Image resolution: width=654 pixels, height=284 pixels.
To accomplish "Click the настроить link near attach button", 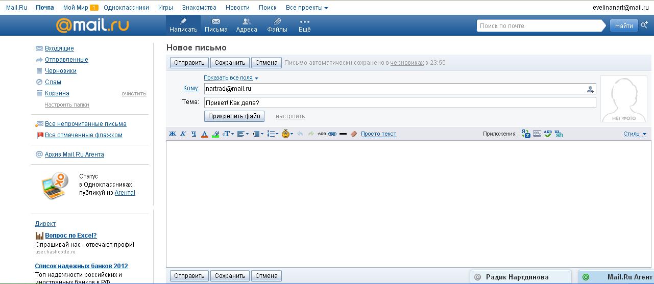I will 290,116.
